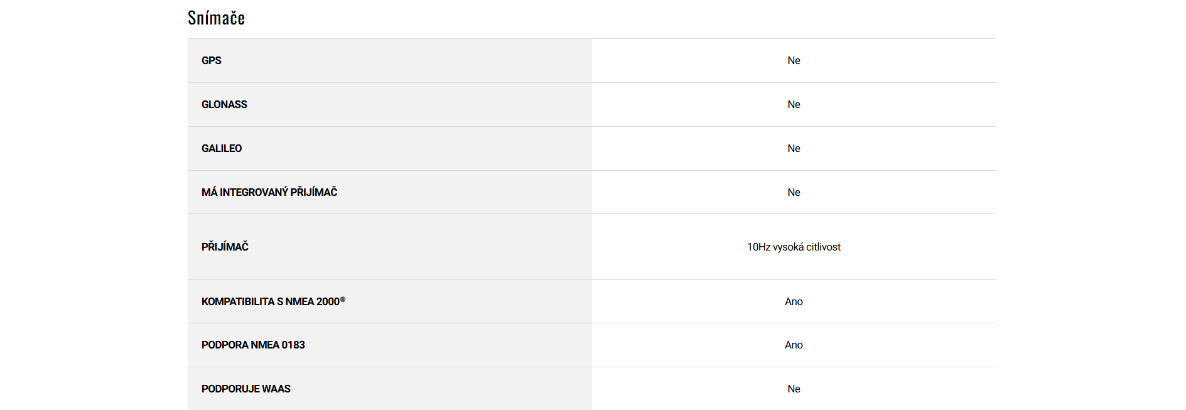
Task: Click the 'Ne' value in GPS row
Action: tap(794, 61)
